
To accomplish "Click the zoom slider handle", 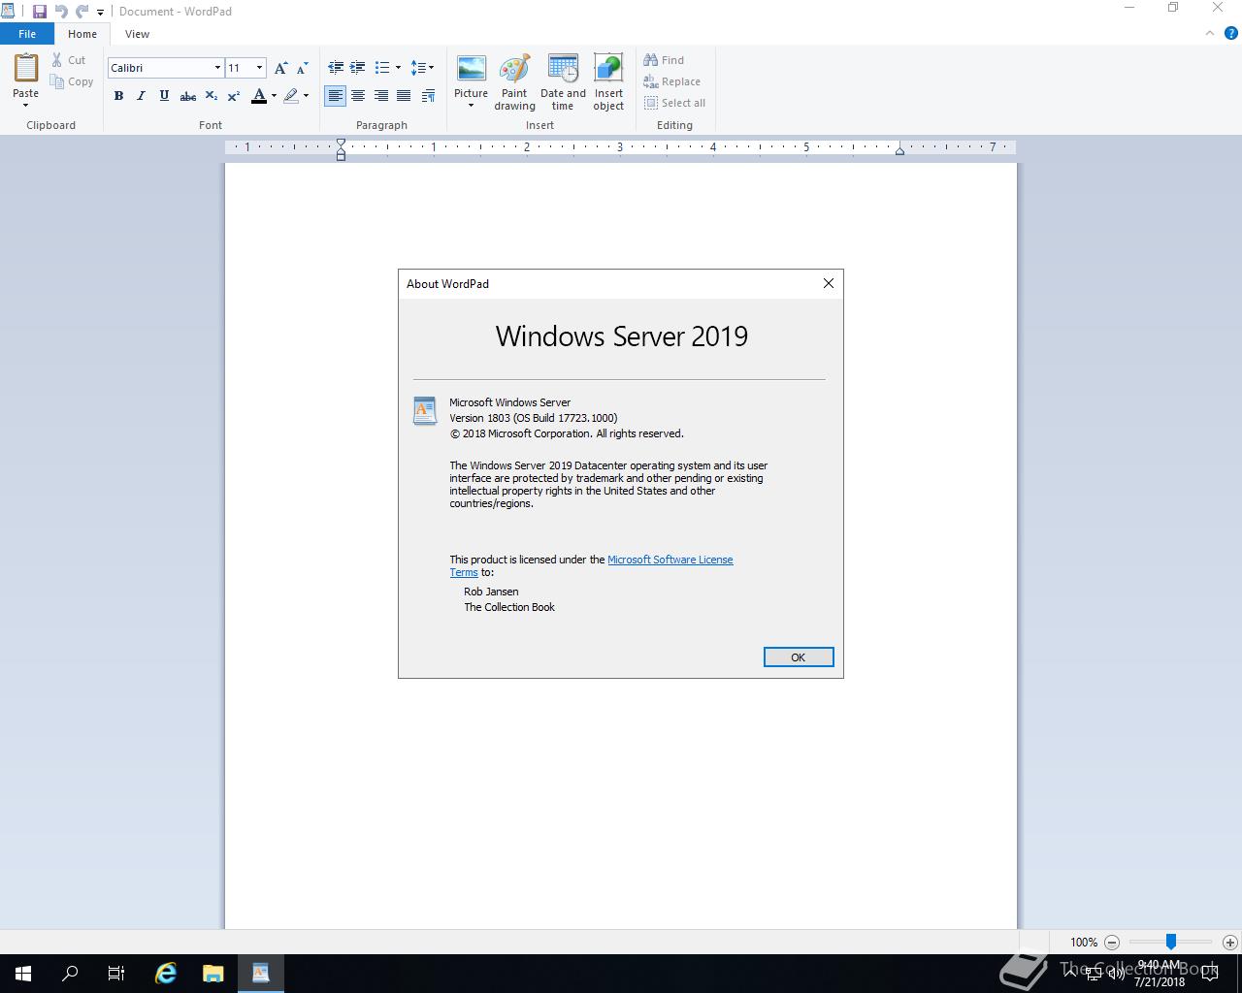I will click(1171, 942).
